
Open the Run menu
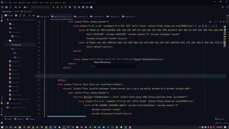click(42, 3)
